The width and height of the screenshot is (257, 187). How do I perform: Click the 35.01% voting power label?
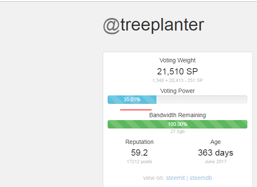point(132,100)
